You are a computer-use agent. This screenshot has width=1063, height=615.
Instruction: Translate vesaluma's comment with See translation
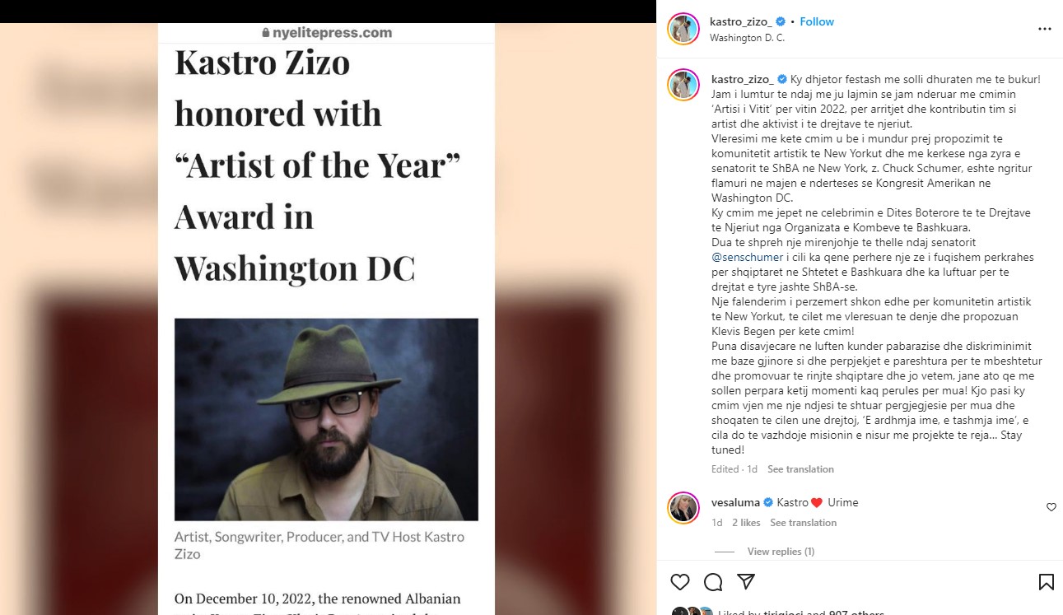(x=803, y=523)
